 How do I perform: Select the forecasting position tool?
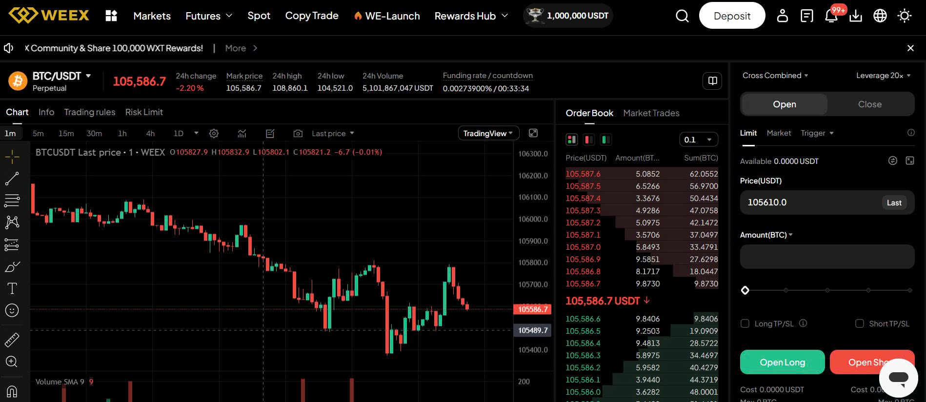pos(12,244)
